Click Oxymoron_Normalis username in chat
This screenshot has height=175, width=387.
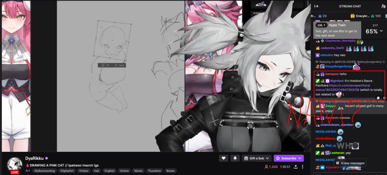pyautogui.click(x=340, y=41)
